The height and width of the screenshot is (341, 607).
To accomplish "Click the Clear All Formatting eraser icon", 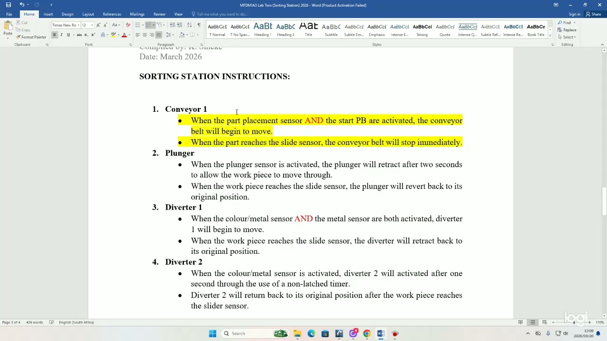I will (x=128, y=25).
